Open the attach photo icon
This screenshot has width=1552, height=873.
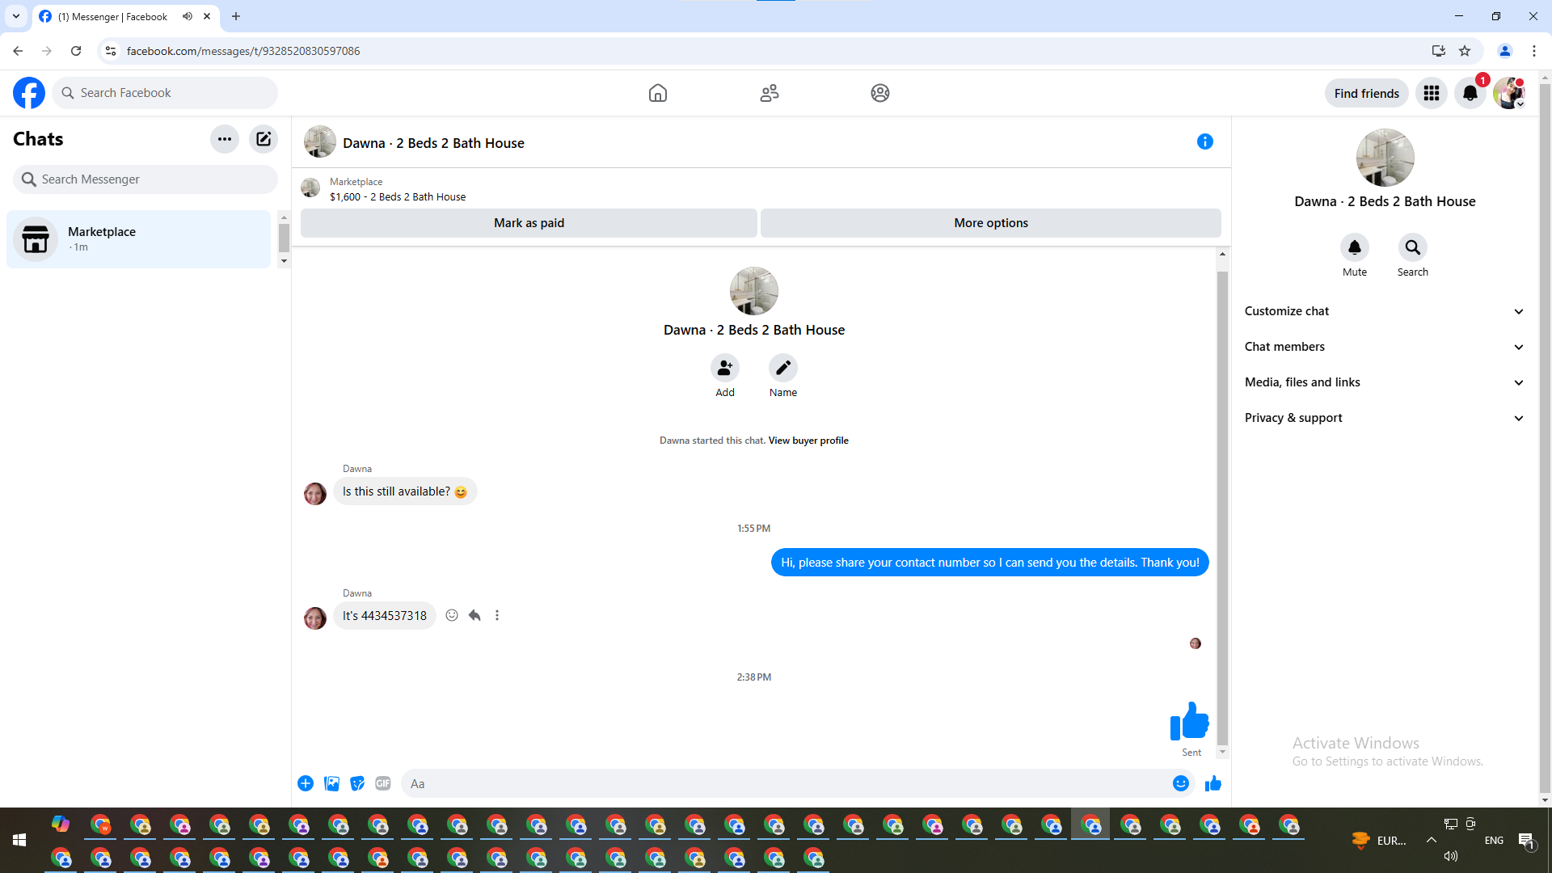coord(331,783)
